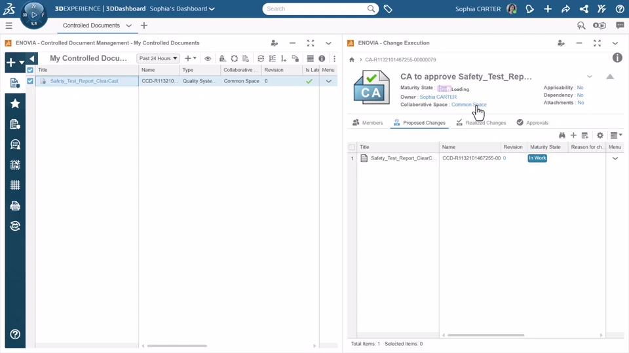Toggle select-all checkbox in Proposed Changes table
Image resolution: width=629 pixels, height=353 pixels.
click(352, 147)
